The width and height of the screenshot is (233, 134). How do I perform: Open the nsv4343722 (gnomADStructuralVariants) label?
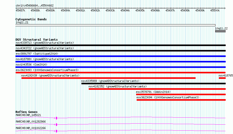[x=45, y=48]
